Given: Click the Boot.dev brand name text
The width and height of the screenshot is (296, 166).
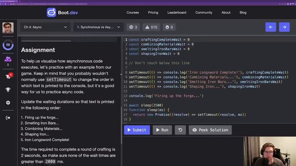Looking at the screenshot, I should (68, 12).
